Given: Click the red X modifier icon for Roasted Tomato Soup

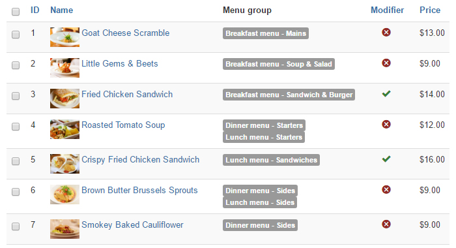Looking at the screenshot, I should tap(386, 125).
